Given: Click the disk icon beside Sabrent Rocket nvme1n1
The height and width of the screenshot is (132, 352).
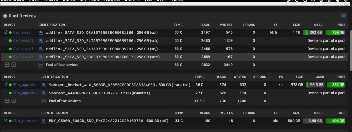Looking at the screenshot, I should point(44,85).
